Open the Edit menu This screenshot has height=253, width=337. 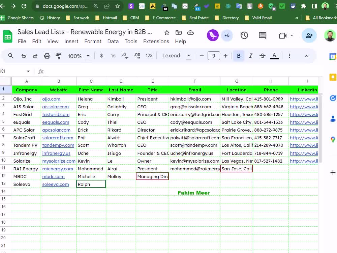tap(36, 41)
